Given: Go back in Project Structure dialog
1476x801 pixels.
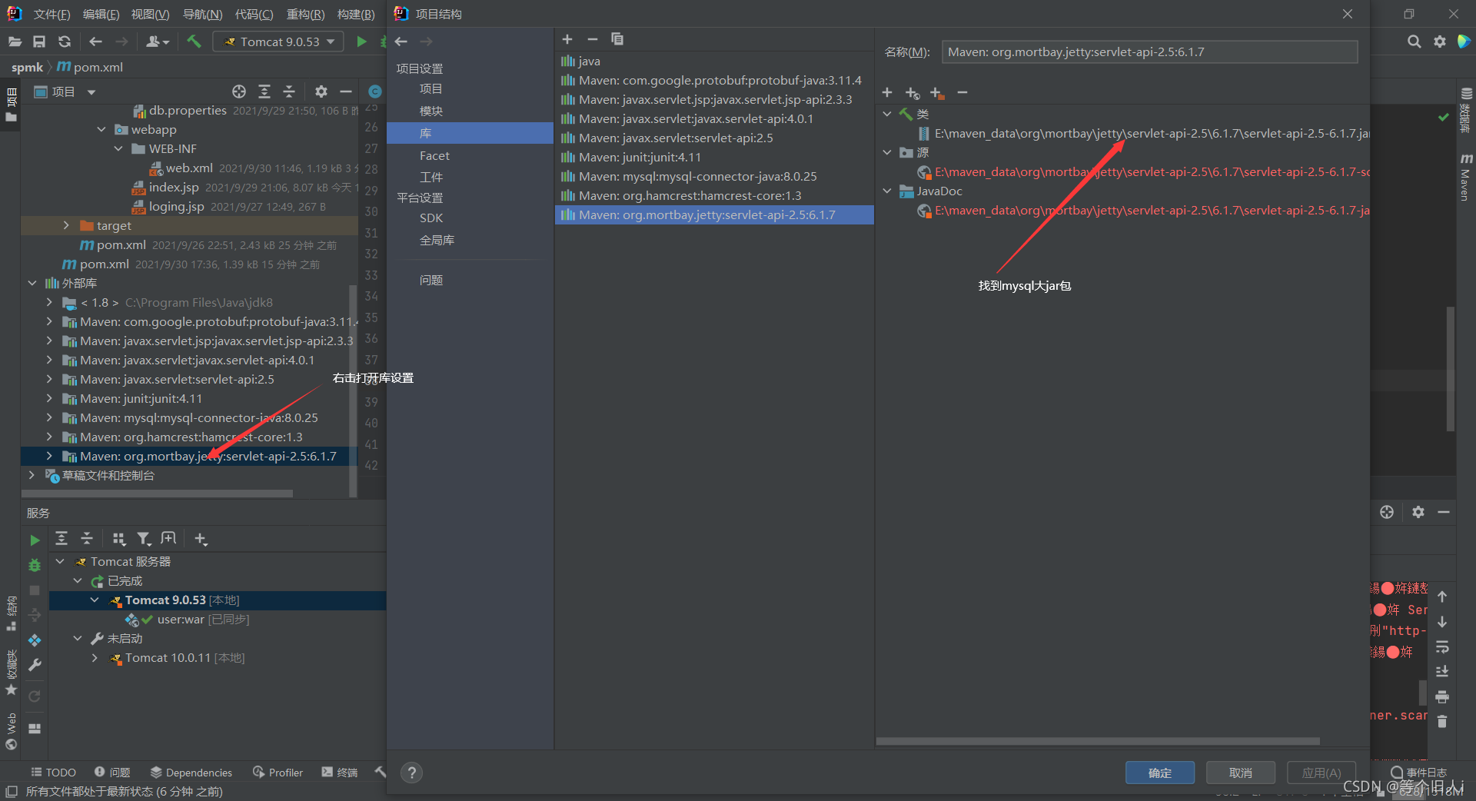Looking at the screenshot, I should click(x=401, y=42).
